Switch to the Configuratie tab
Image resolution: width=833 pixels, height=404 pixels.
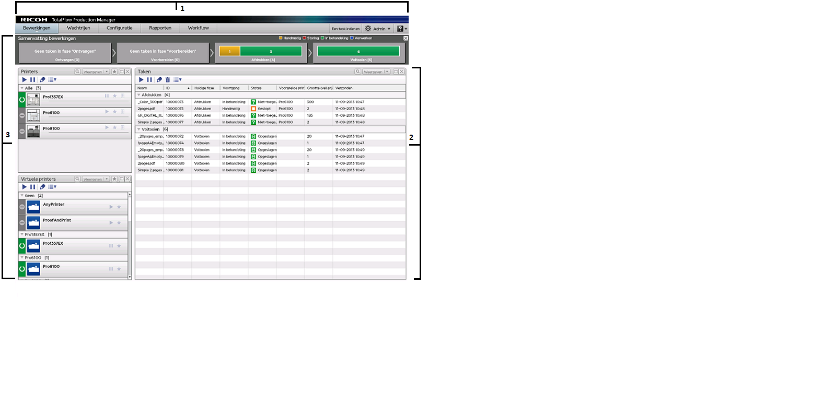click(120, 28)
